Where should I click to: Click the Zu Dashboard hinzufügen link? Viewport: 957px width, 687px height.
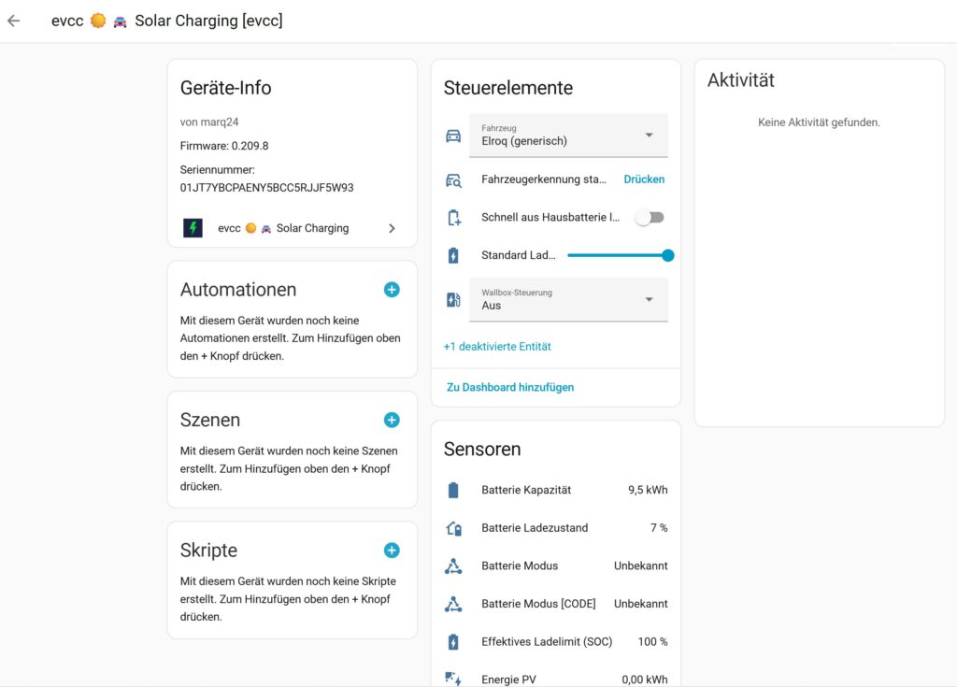pyautogui.click(x=511, y=386)
